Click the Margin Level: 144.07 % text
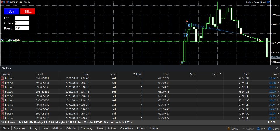Viewport: 280px width, 131px height. (118, 123)
